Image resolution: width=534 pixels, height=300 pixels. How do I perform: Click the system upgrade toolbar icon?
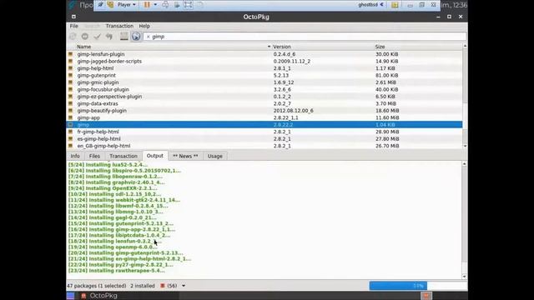[85, 37]
